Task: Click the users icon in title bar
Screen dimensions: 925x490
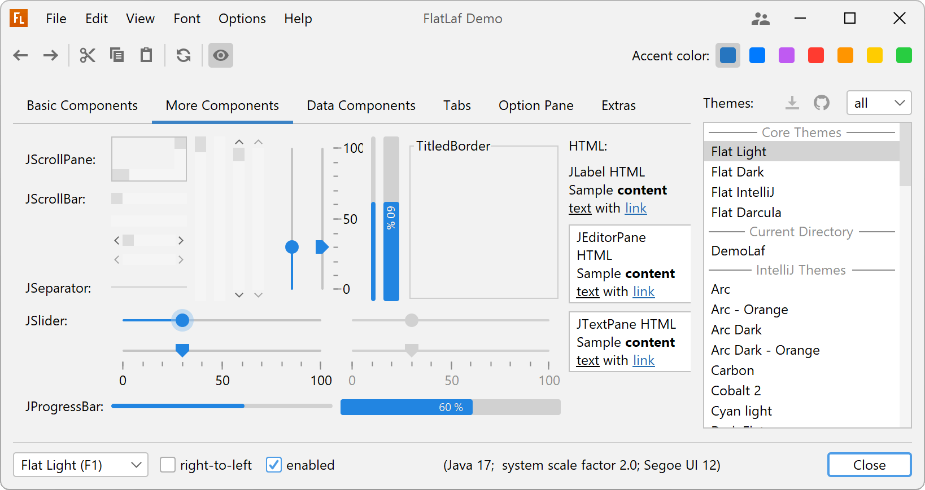Action: pyautogui.click(x=761, y=19)
